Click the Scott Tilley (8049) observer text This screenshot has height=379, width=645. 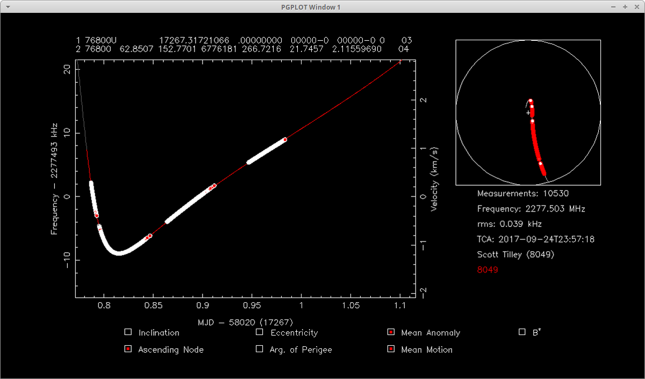(515, 254)
